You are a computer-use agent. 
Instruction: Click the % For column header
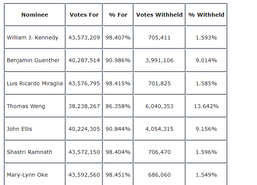click(x=118, y=15)
